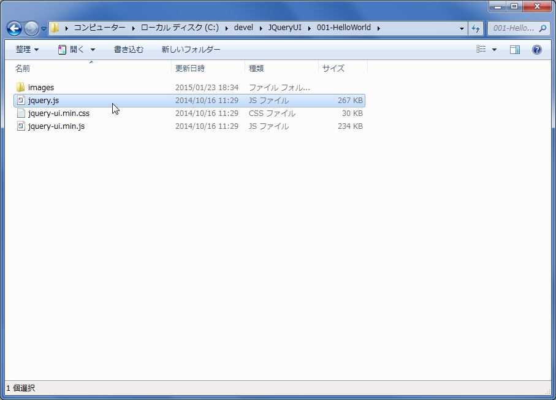Click the date 2015/01/23 18:34
The image size is (556, 400).
(207, 87)
